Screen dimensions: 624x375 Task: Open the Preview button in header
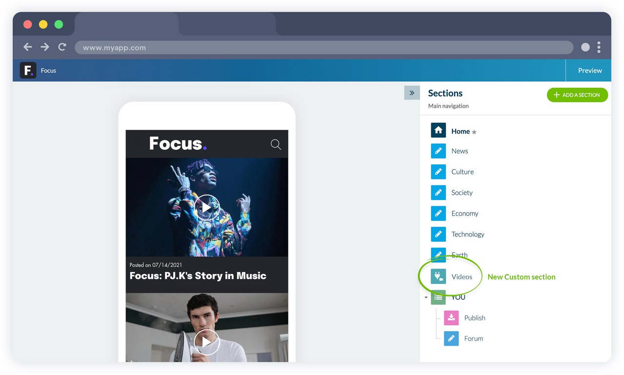[589, 70]
